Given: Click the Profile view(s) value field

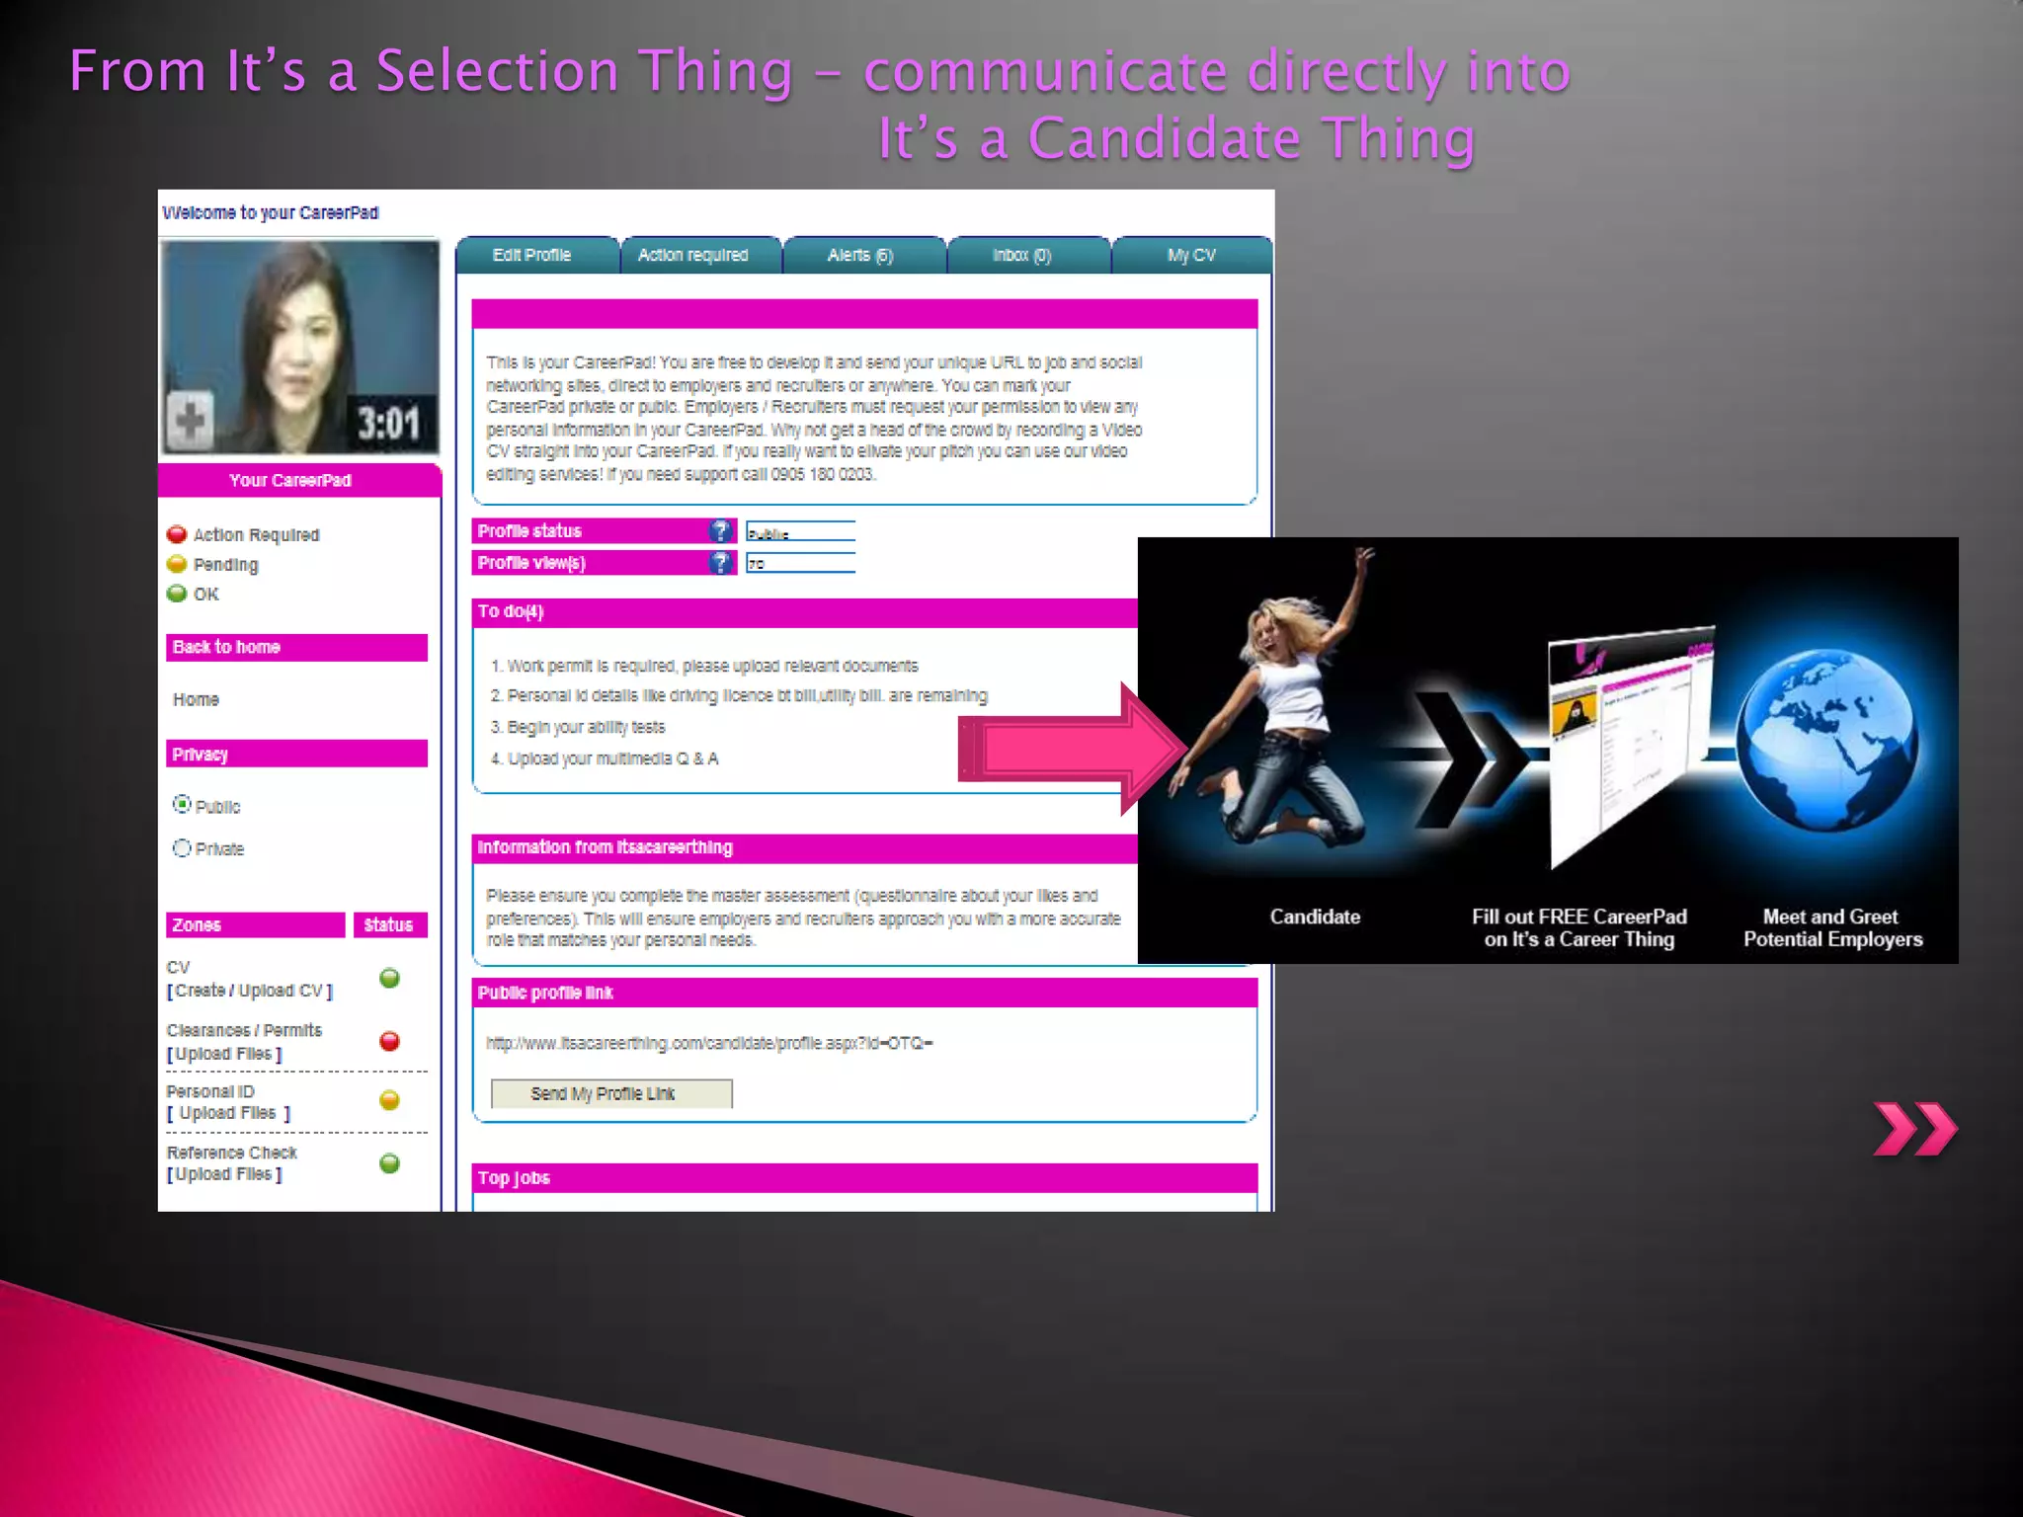Looking at the screenshot, I should click(x=800, y=563).
